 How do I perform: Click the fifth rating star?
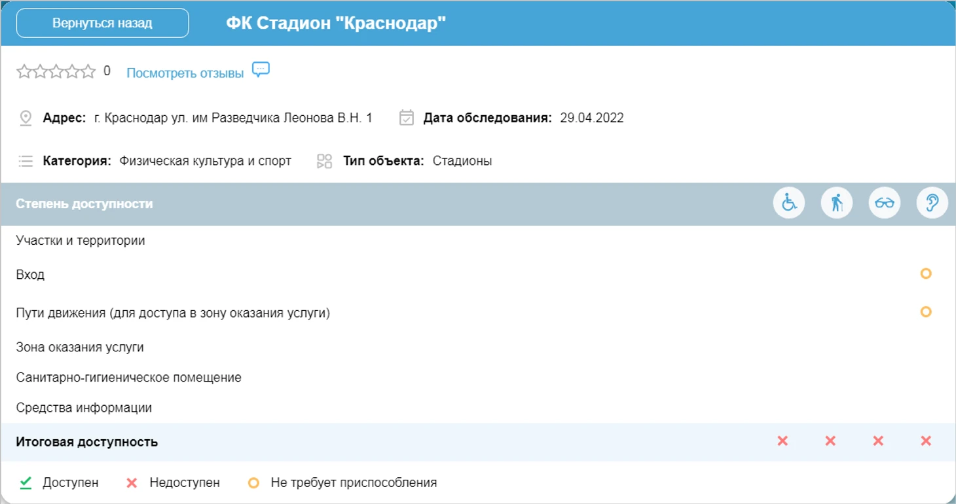tap(88, 71)
